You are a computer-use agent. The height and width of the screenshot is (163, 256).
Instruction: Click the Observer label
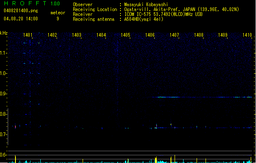coord(83,4)
